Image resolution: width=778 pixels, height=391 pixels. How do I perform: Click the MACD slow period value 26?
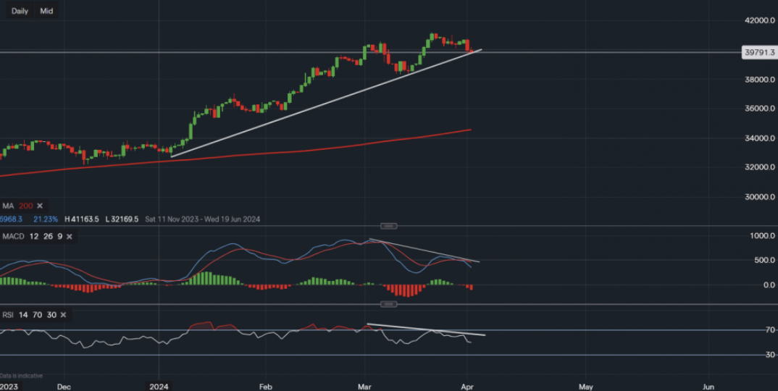pyautogui.click(x=46, y=236)
